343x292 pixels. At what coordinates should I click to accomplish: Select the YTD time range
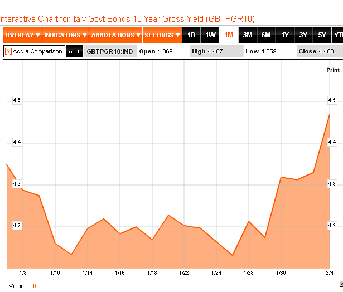[337, 35]
